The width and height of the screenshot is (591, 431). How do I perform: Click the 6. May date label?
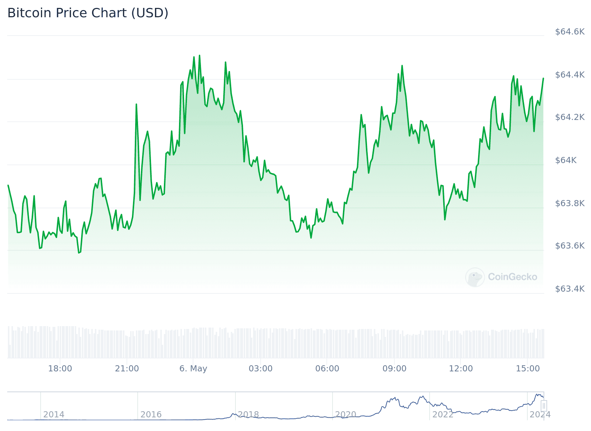193,369
